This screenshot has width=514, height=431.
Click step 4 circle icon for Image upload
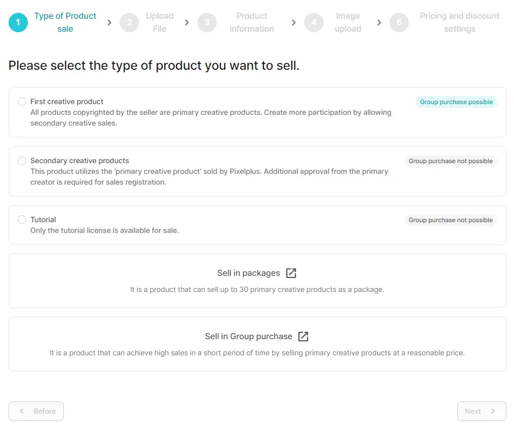click(314, 23)
